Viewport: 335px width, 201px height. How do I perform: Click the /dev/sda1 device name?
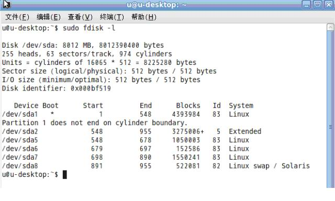point(20,114)
